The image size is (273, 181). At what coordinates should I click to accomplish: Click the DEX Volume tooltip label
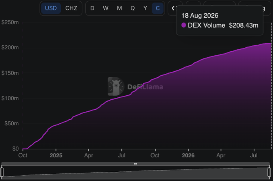207,25
